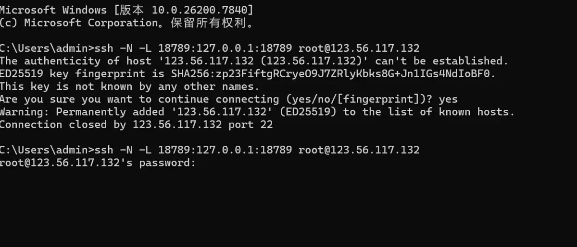Click the second ssh -N -L command line
577x247 pixels.
click(210, 150)
